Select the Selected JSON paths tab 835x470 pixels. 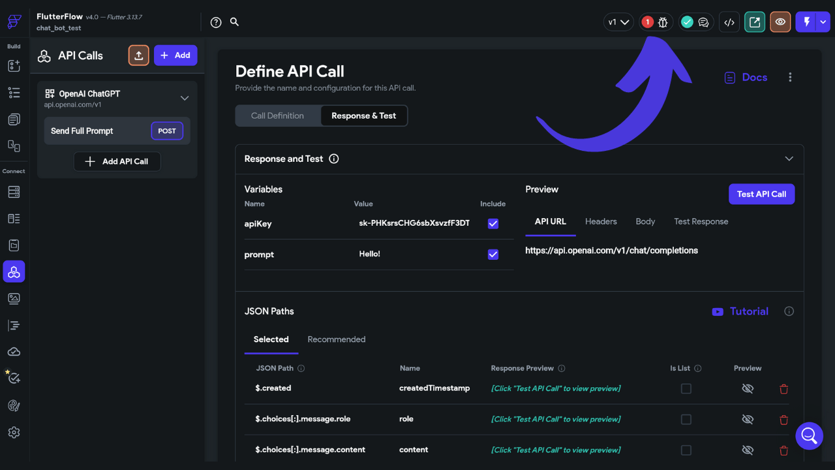coord(271,339)
